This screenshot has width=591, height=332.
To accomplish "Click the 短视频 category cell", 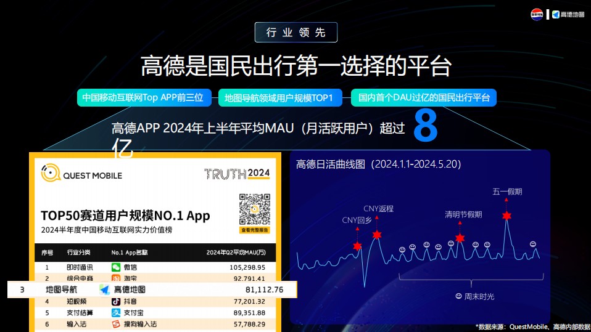I will point(76,302).
